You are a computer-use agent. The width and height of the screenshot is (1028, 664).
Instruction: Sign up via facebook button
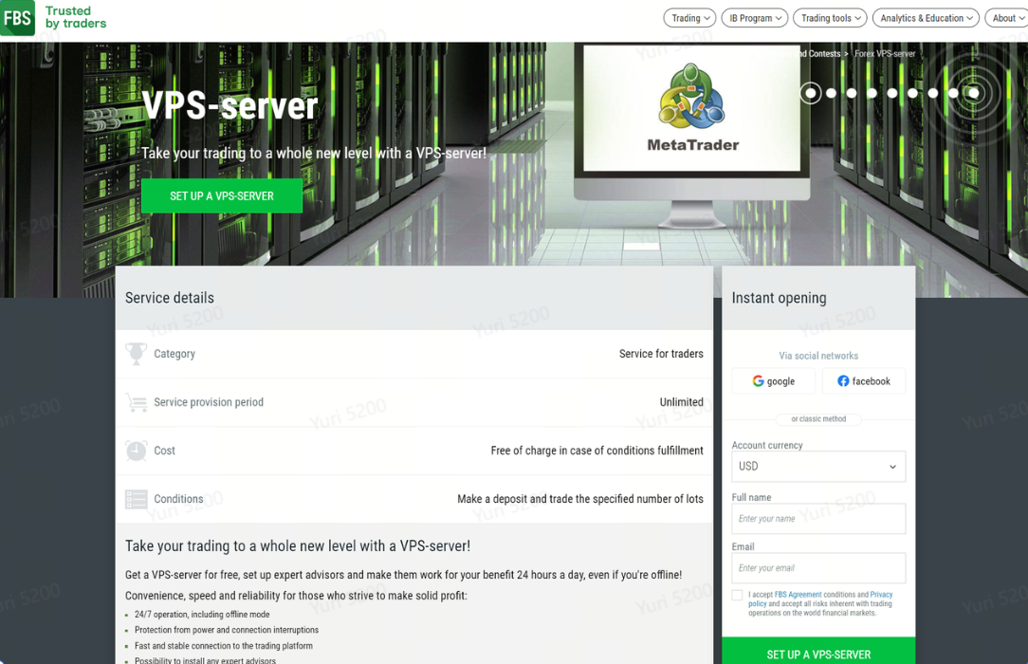pyautogui.click(x=864, y=380)
